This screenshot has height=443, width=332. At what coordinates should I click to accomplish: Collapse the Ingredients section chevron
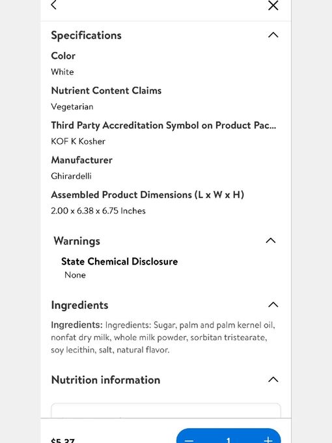[273, 305]
